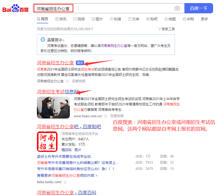Click the paw icon in the tip box
The height and width of the screenshot is (196, 218).
(43, 40)
